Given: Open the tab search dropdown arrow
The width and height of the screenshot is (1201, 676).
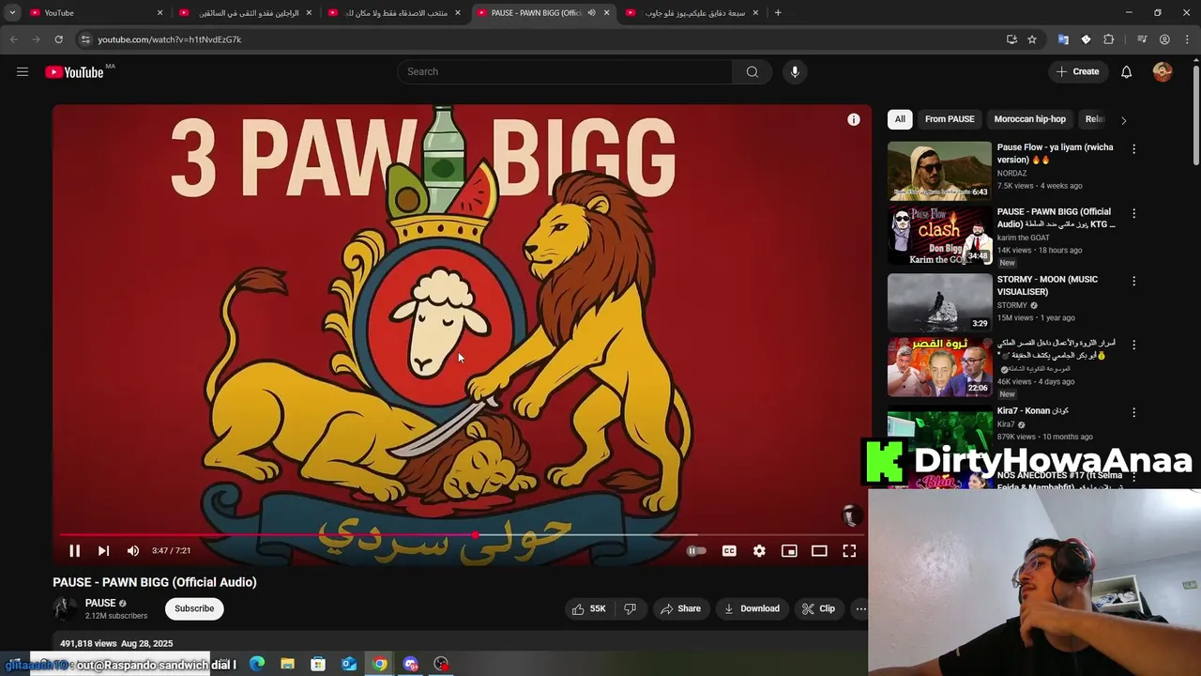Looking at the screenshot, I should (12, 13).
